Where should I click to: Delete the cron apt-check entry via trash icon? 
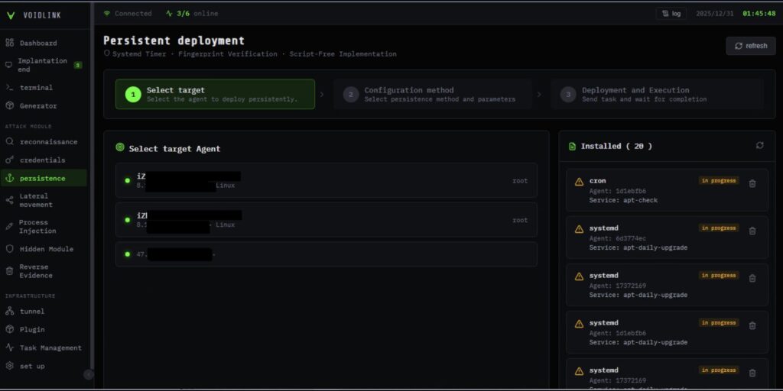(752, 183)
